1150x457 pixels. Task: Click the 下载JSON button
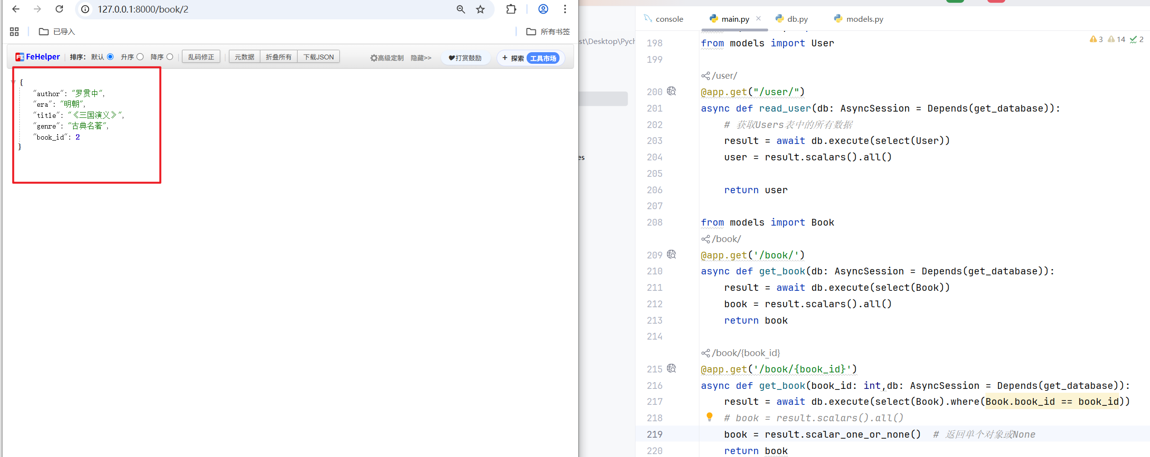pyautogui.click(x=318, y=57)
